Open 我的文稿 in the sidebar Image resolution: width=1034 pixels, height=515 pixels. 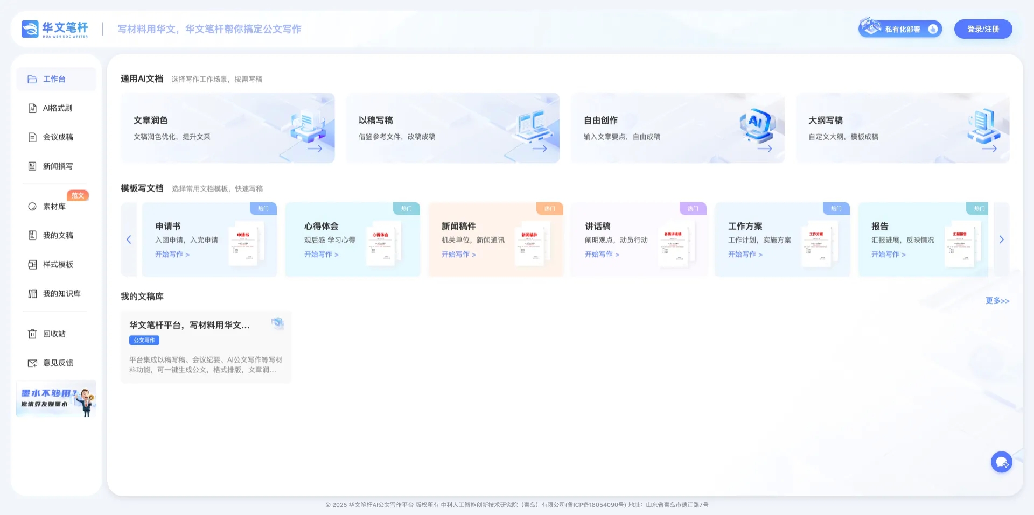tap(56, 235)
